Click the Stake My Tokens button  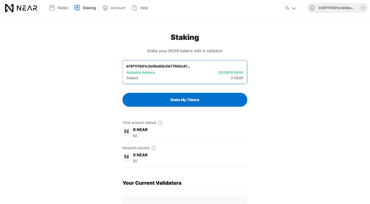[x=185, y=100]
